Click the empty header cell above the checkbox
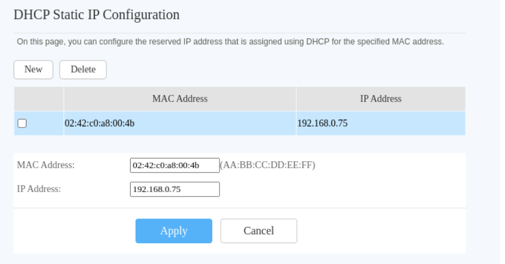Screen dimensions: 505x264 [39, 99]
